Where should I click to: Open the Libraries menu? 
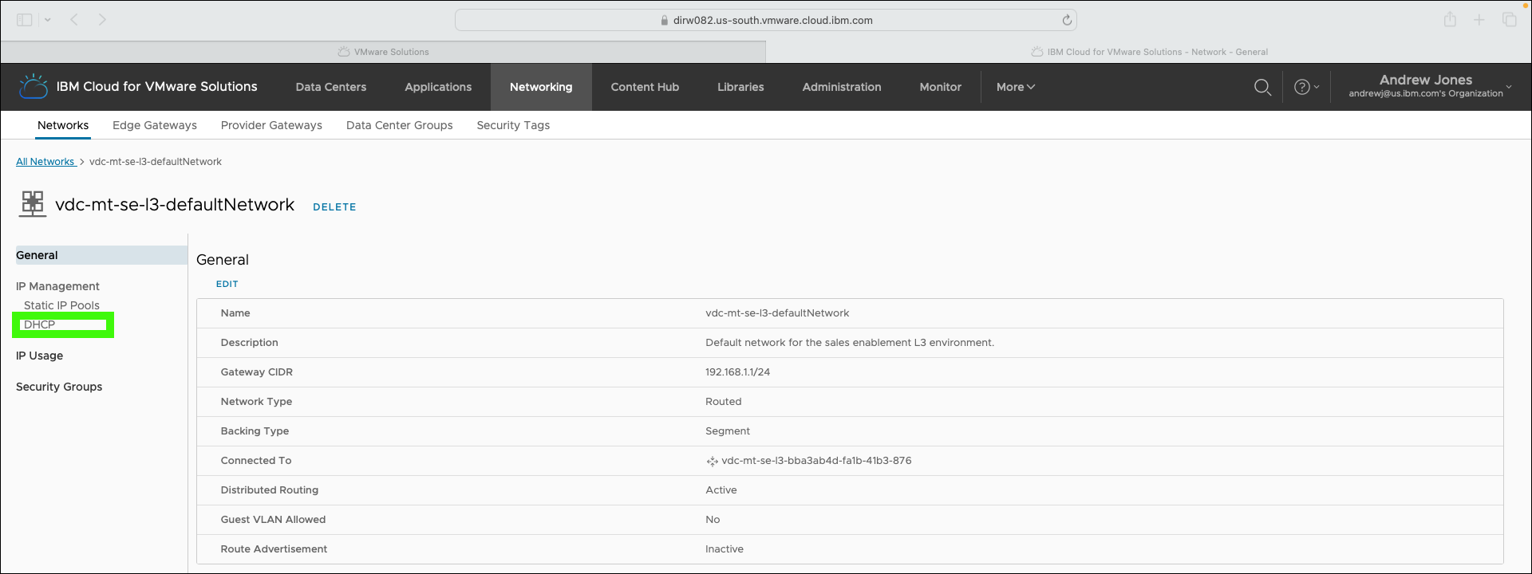pos(740,87)
